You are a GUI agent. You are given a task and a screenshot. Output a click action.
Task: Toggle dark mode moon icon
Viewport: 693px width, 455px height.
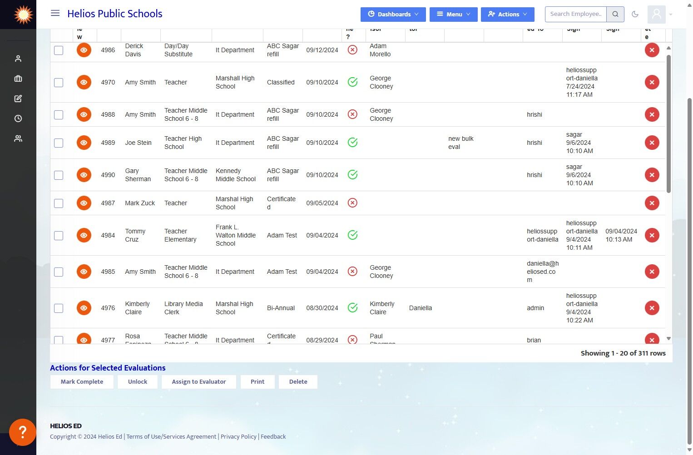(635, 14)
